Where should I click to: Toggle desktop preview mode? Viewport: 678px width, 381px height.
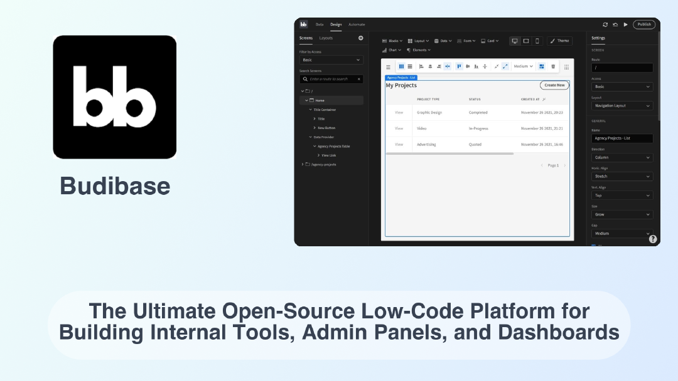514,41
